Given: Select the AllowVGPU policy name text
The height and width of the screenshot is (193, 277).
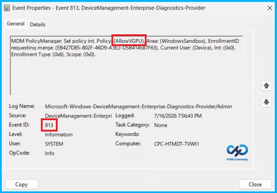Looking at the screenshot, I should [x=129, y=41].
